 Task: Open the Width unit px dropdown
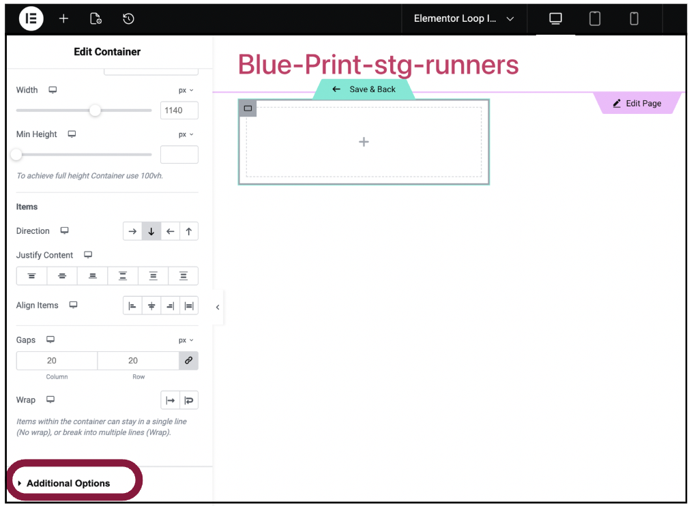[186, 90]
